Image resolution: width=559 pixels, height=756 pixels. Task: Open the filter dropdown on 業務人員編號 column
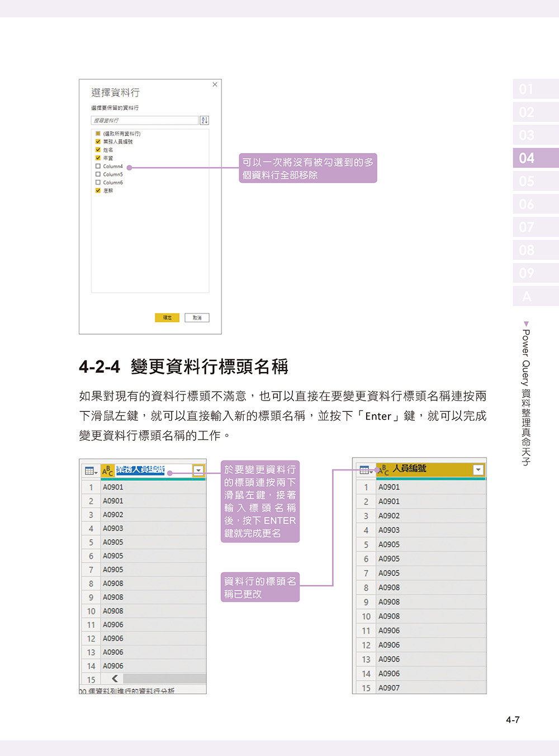pos(199,470)
